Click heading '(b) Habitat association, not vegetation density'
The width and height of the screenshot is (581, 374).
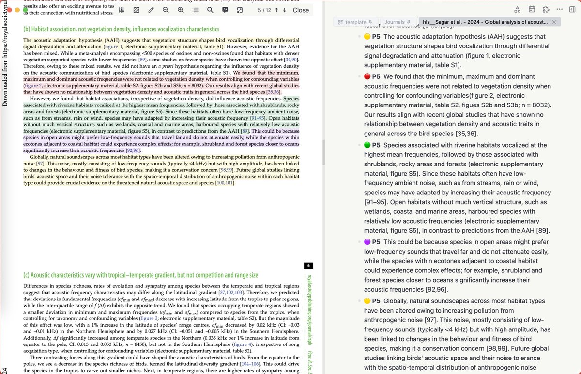(x=122, y=30)
